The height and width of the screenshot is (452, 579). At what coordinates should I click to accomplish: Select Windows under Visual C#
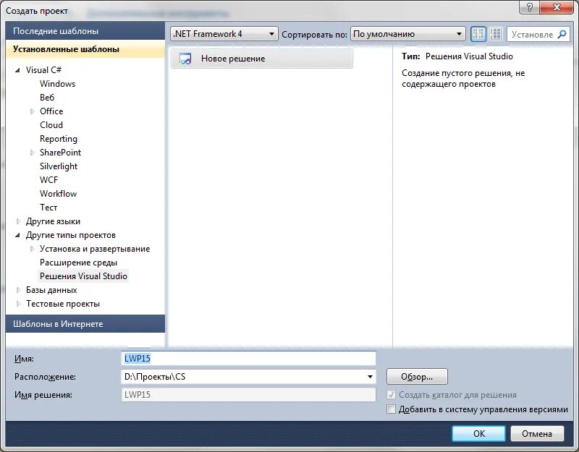pyautogui.click(x=58, y=84)
